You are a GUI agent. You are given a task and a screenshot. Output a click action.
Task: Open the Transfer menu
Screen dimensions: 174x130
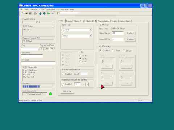[x=34, y=9]
